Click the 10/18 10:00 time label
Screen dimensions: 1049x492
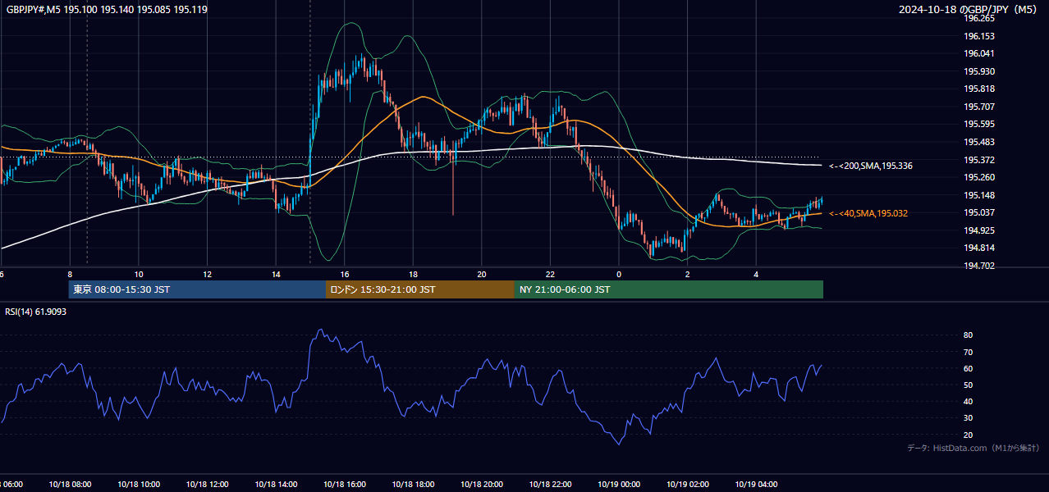pos(139,485)
